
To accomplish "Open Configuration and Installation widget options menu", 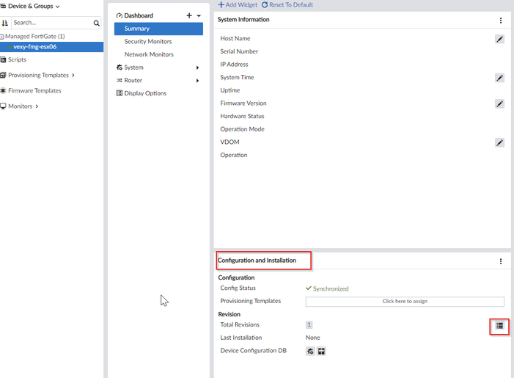I will pyautogui.click(x=501, y=261).
